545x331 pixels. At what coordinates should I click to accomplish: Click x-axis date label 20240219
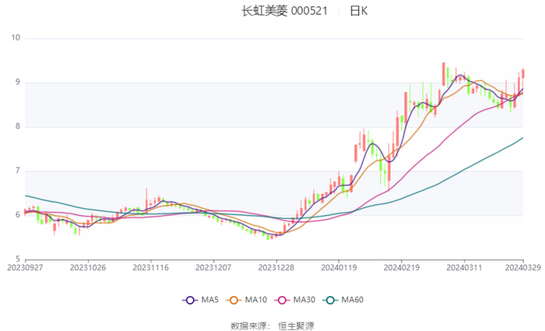(402, 267)
